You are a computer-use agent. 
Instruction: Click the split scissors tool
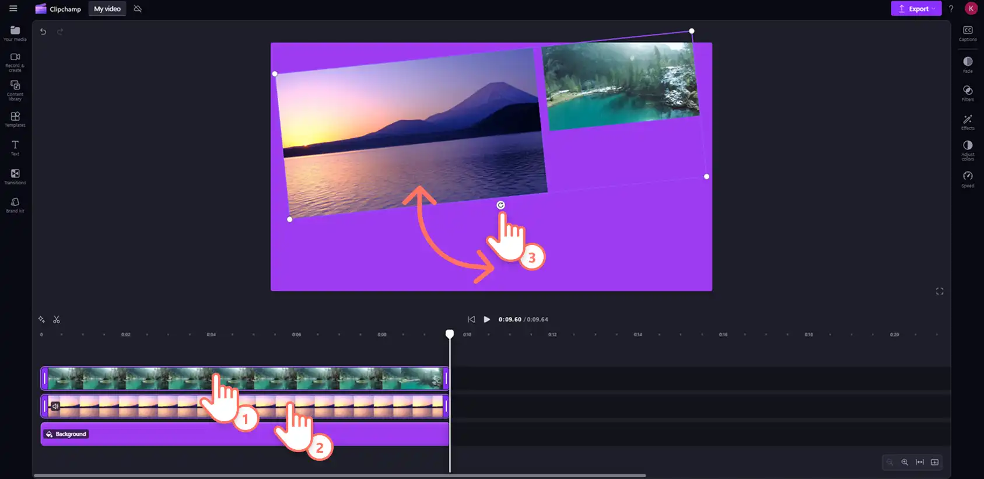(x=57, y=320)
